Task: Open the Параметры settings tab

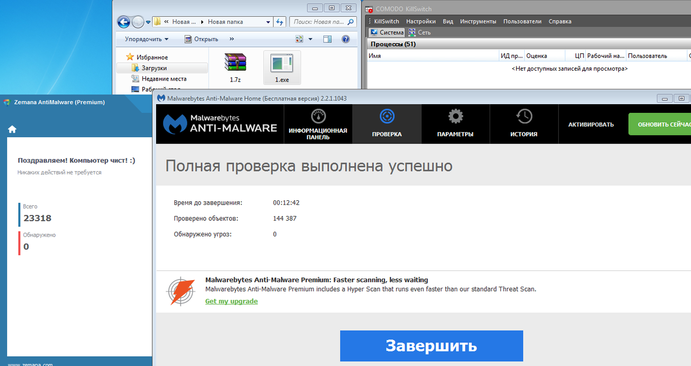Action: (x=455, y=124)
